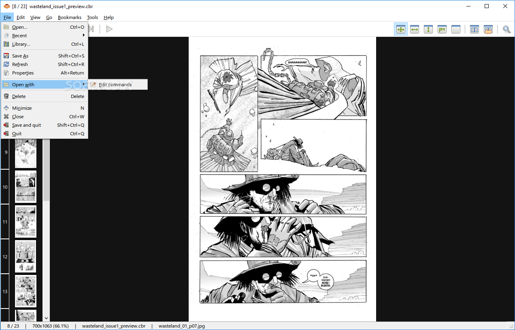Click the Quit exit icon
This screenshot has height=330, width=515.
[x=6, y=134]
